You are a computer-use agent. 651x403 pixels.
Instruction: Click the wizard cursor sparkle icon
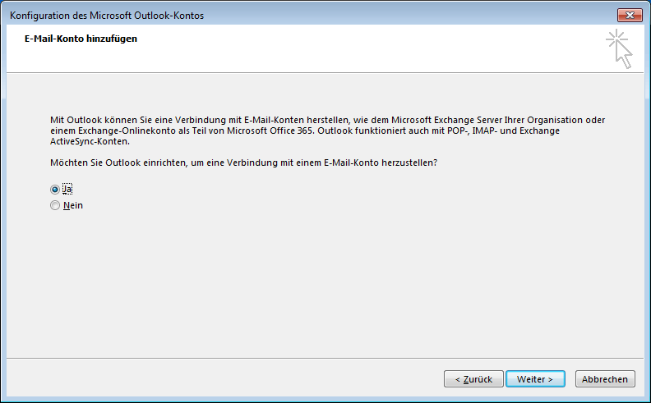point(619,49)
